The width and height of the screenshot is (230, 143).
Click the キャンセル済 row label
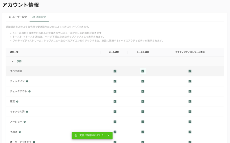pos(17,112)
